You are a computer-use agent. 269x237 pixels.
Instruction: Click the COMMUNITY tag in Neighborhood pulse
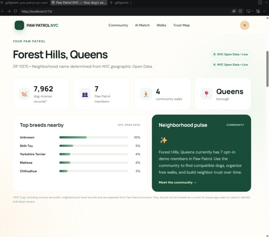coord(235,125)
